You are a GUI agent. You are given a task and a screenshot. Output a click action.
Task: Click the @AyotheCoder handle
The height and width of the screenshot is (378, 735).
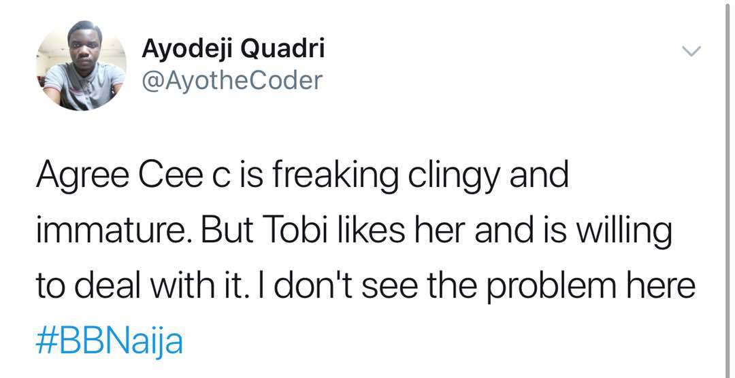click(231, 80)
